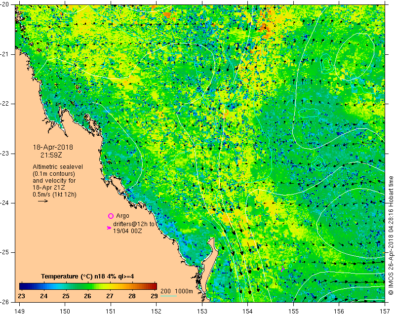Click the latitude axis label '-24'
This screenshot has height=316, width=395.
(x=4, y=203)
